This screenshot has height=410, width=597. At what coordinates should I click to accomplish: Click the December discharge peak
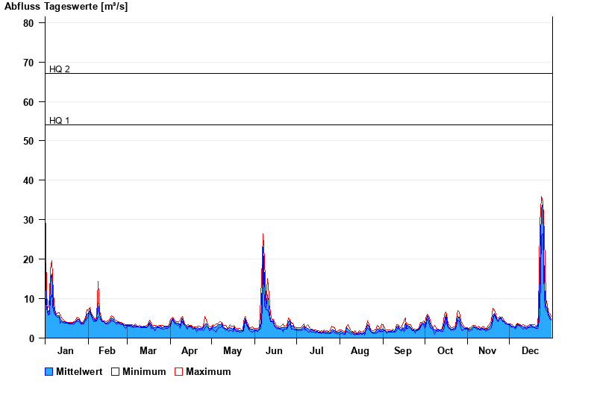pyautogui.click(x=542, y=198)
